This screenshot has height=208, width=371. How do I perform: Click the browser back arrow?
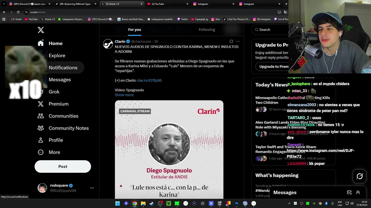click(x=4, y=12)
